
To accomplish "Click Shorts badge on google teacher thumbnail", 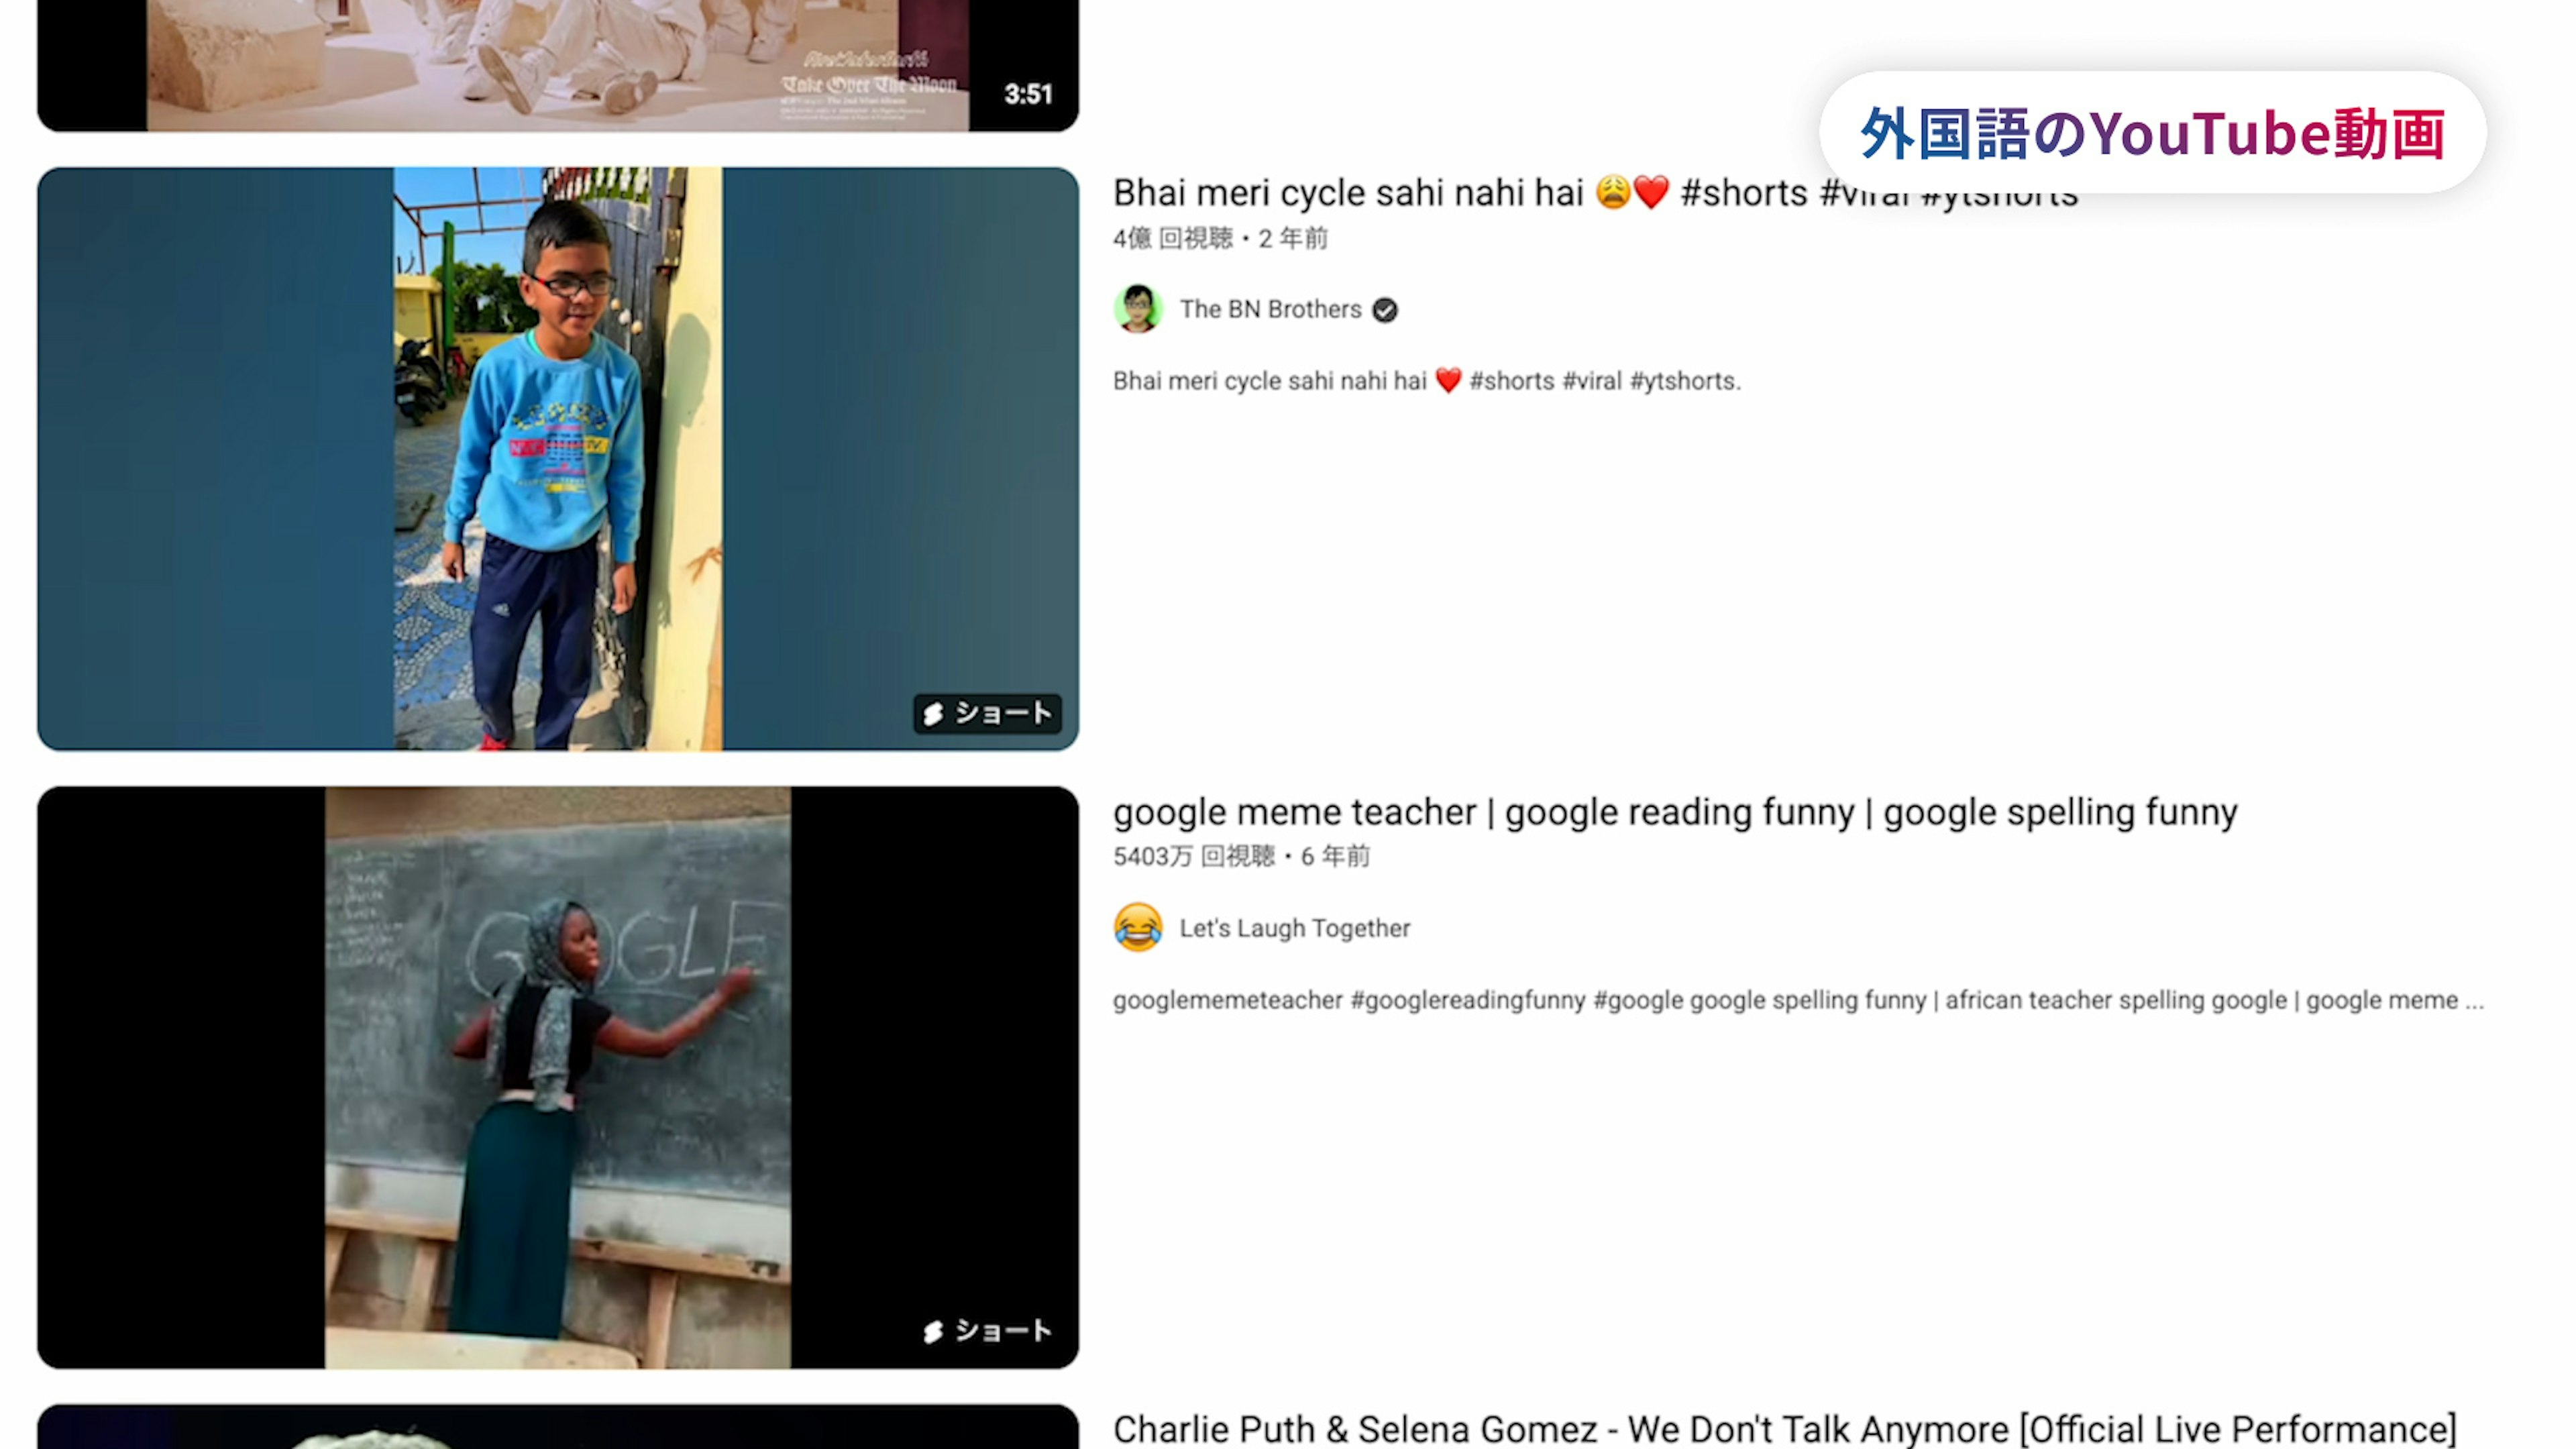I will point(987,1331).
